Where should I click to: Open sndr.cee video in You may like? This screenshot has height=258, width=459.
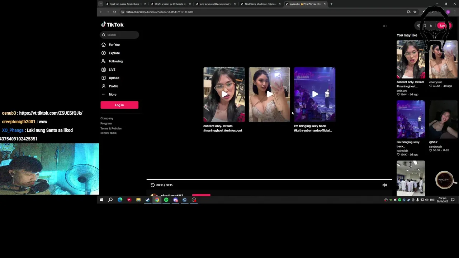click(x=411, y=59)
